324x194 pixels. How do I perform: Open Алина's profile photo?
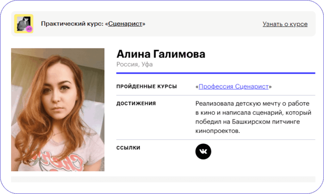coord(58,109)
